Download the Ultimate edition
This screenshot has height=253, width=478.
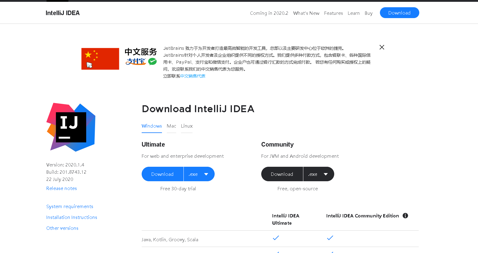pyautogui.click(x=163, y=174)
